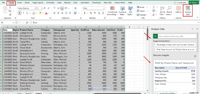Expand the ribbon display options chevron
The height and width of the screenshot is (94, 200).
pyautogui.click(x=197, y=17)
